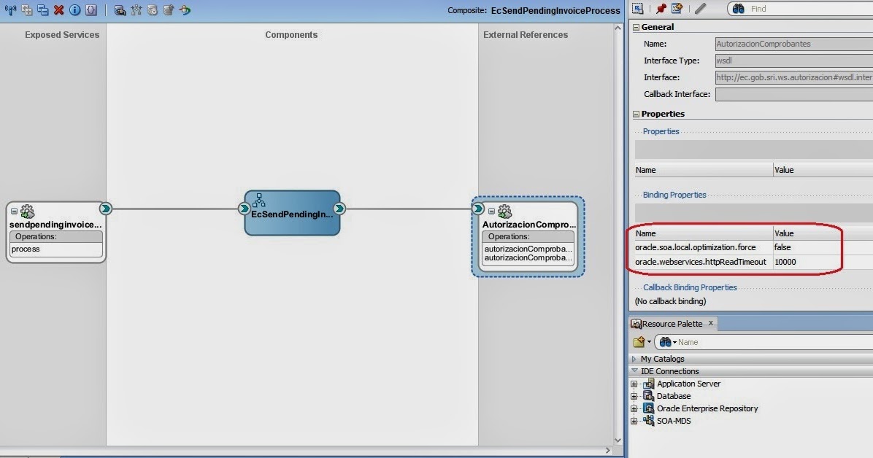The image size is (873, 458).
Task: Expand the Application Server tree node
Action: (634, 383)
